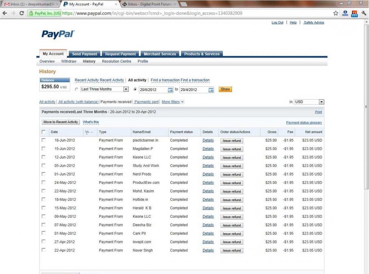Viewport: 369px width, 274px height.
Task: Click the flag column header icon
Action: [88, 132]
